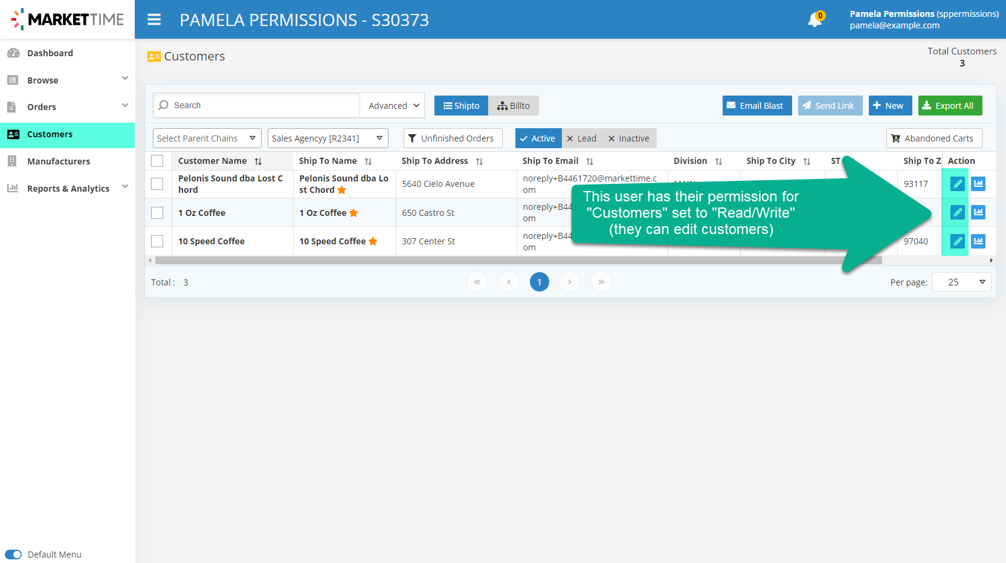The image size is (1006, 563).
Task: Select the 1 Oz Coffee row checkbox
Action: (157, 213)
